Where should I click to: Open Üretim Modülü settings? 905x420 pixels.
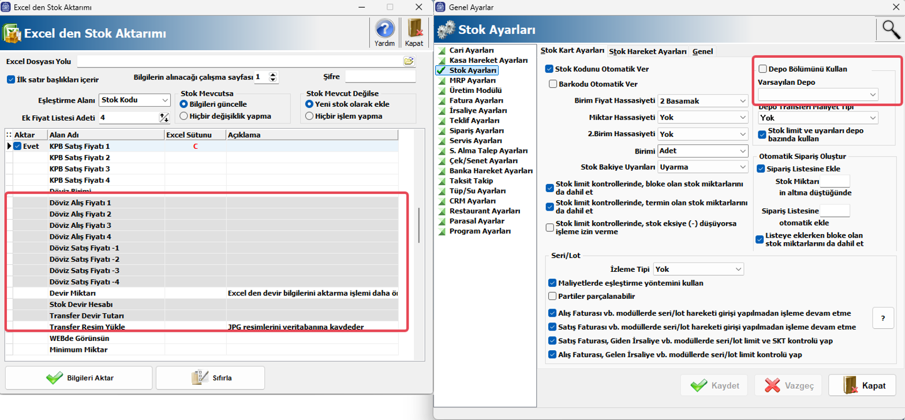point(475,91)
